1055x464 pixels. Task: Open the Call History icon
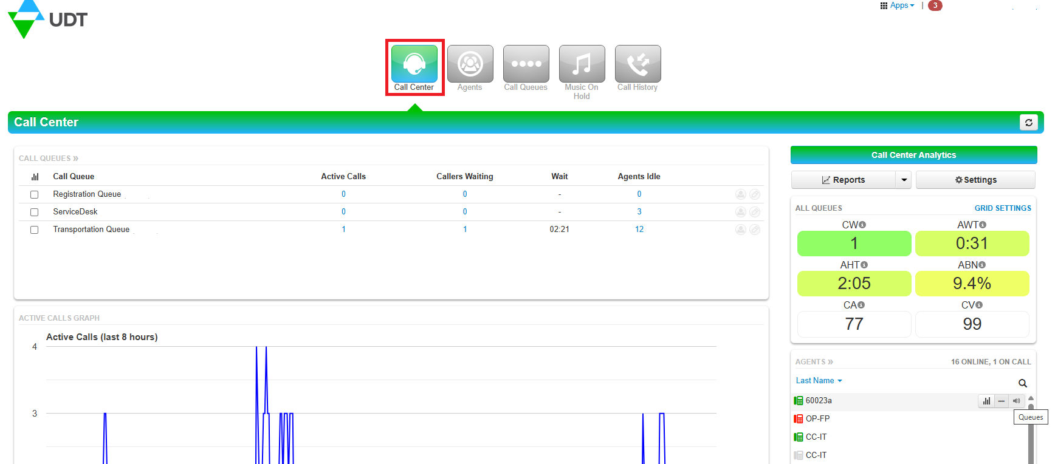(637, 64)
